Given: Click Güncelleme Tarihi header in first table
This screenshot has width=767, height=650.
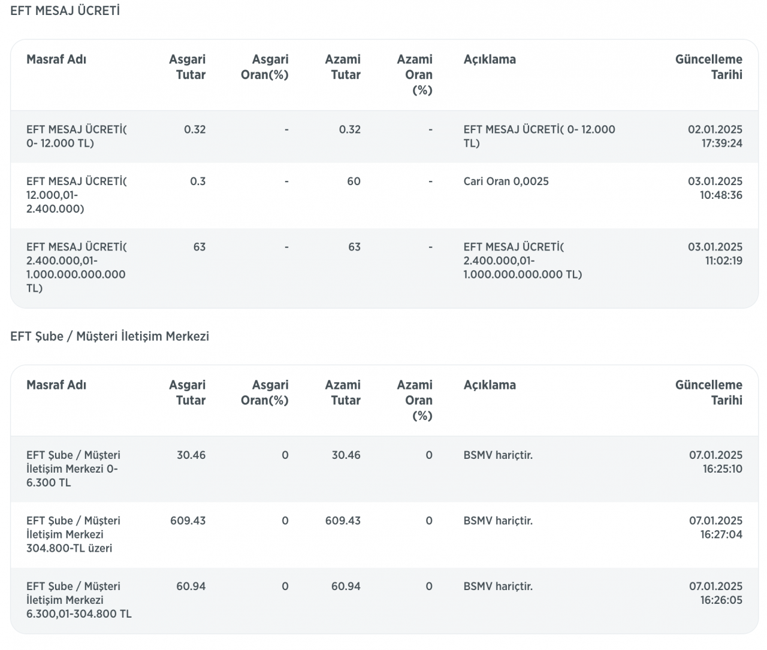Looking at the screenshot, I should pos(708,67).
